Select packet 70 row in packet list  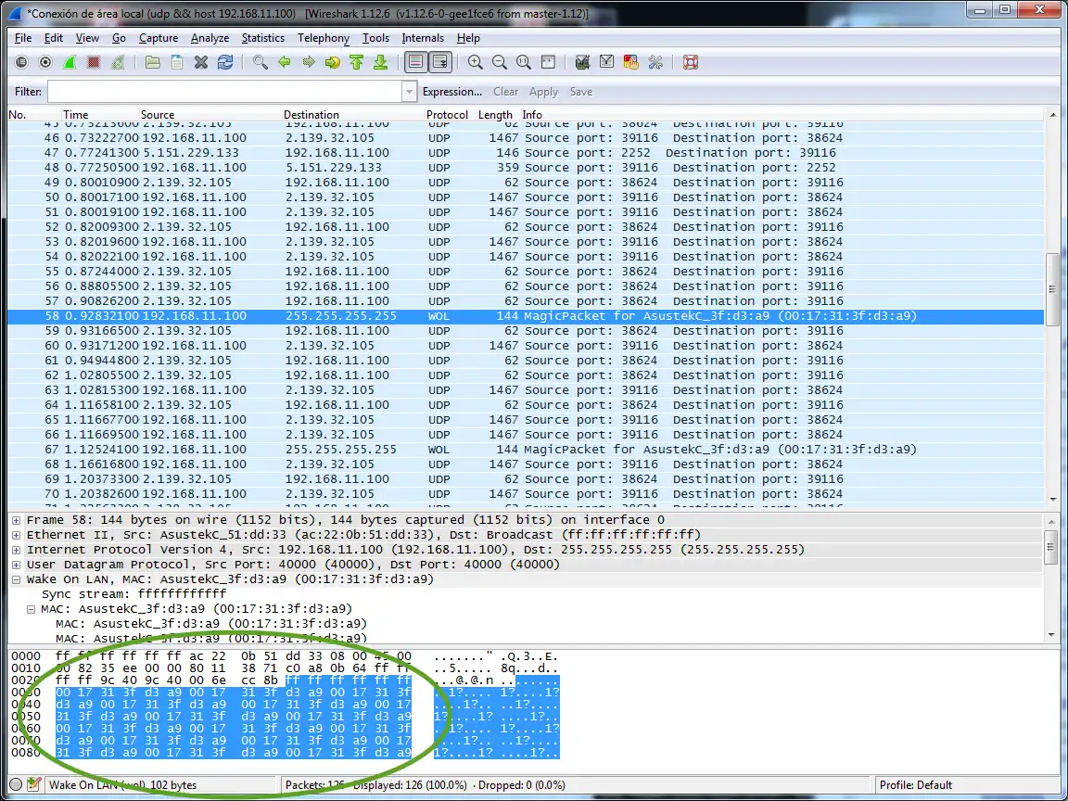(525, 494)
